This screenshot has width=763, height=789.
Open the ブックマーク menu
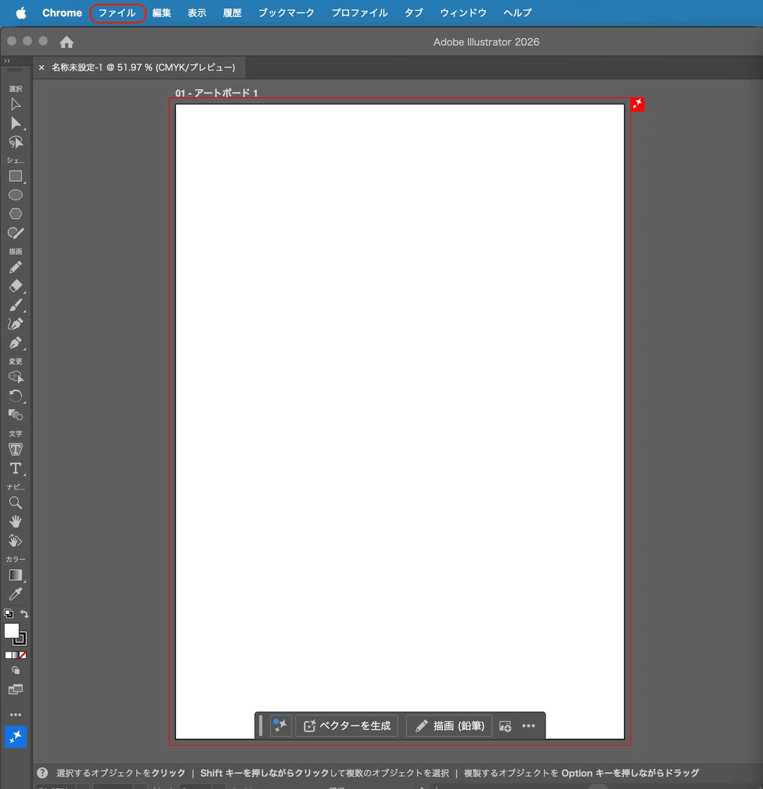[x=286, y=13]
